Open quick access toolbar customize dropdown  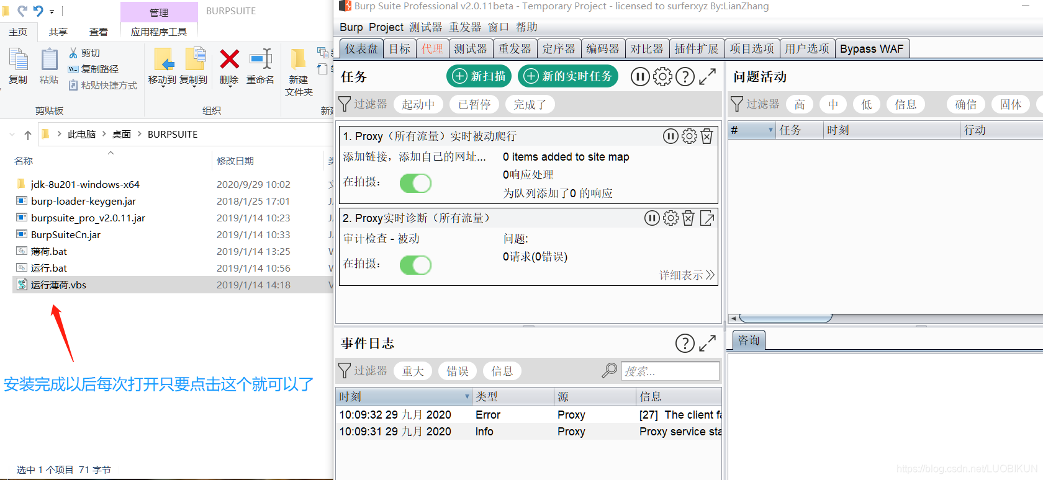[52, 11]
